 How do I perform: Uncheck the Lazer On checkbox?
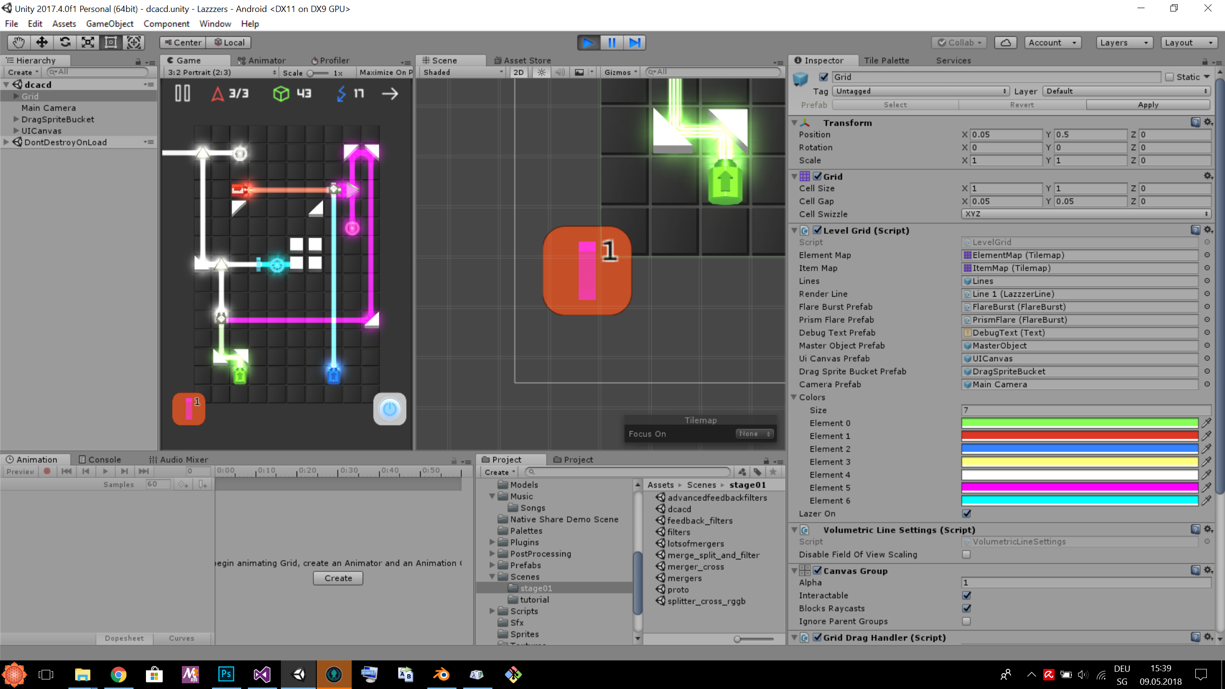(x=966, y=513)
